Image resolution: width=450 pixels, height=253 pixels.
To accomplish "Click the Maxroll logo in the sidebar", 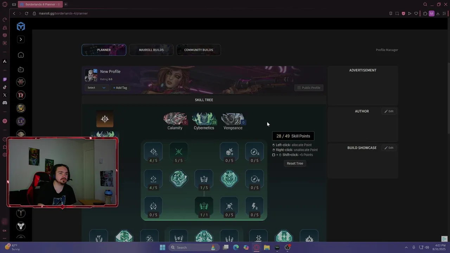I will click(x=21, y=26).
